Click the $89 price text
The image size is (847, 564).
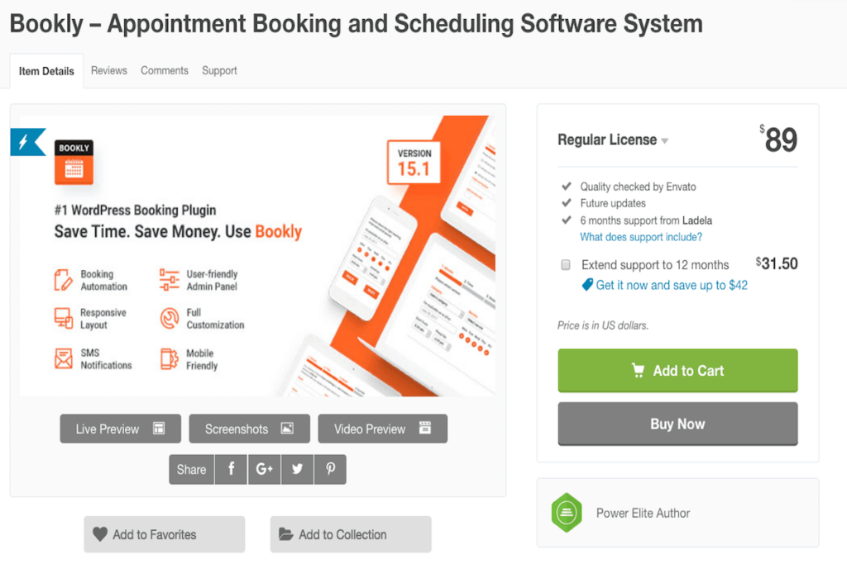(778, 139)
